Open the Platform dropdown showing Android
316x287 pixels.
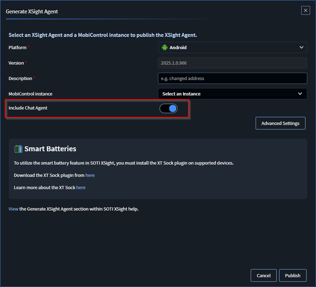coord(233,47)
